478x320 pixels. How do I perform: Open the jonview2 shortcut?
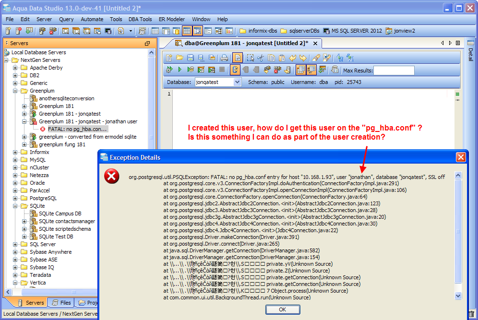400,31
